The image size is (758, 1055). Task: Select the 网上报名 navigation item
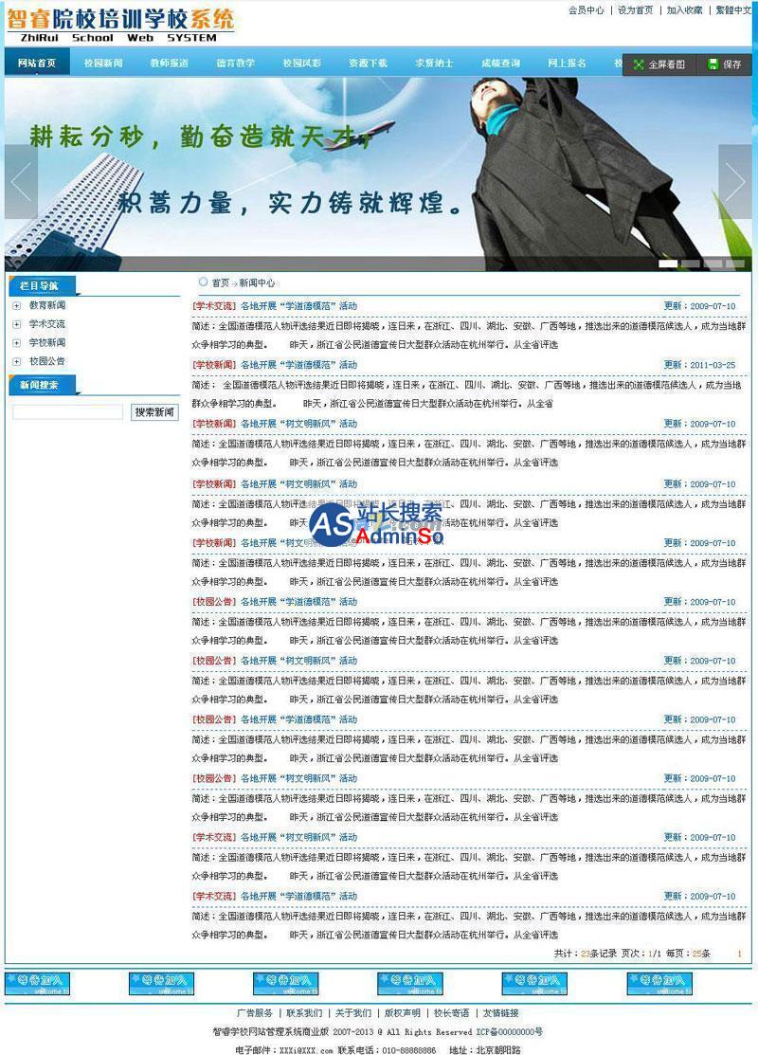(567, 64)
